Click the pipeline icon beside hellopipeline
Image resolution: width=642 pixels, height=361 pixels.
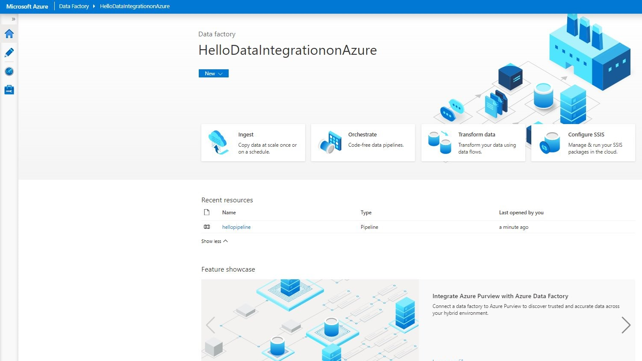click(x=207, y=227)
